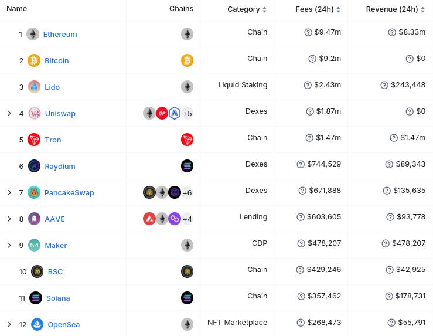Click the Bitcoin chain icon in Chains column

187,60
